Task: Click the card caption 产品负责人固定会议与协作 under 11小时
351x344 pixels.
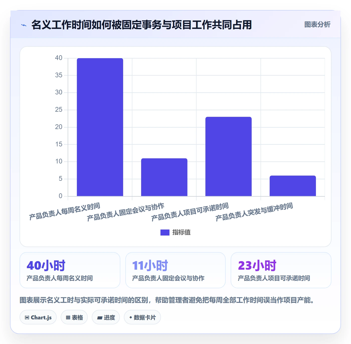Action: coord(168,278)
